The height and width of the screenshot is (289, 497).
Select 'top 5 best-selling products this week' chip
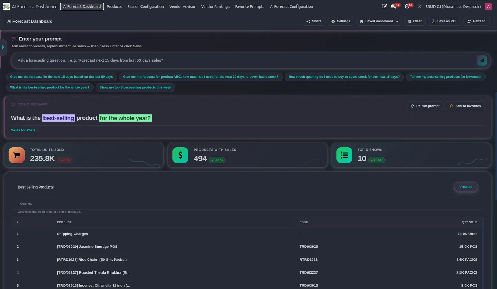(x=135, y=87)
